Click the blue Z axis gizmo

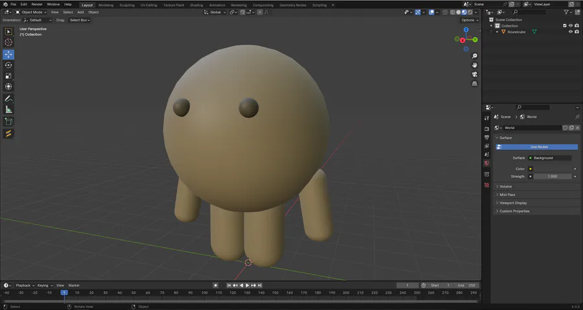click(466, 30)
